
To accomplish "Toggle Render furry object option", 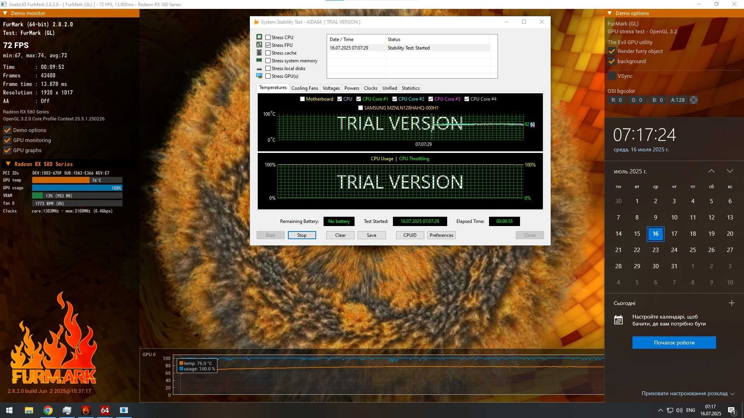I will (x=611, y=51).
